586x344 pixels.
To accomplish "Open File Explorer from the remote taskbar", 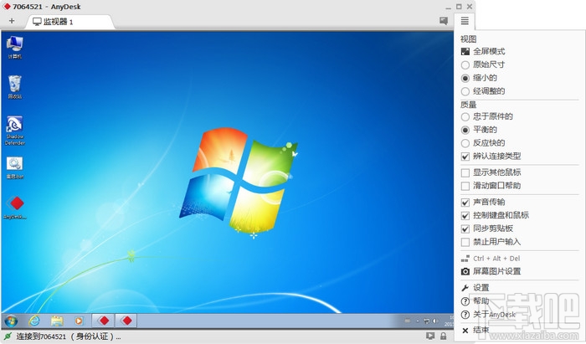I will click(x=57, y=321).
